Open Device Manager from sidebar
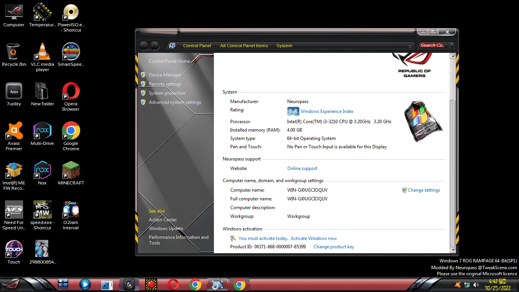Screen dimensions: 519x292 pyautogui.click(x=165, y=75)
